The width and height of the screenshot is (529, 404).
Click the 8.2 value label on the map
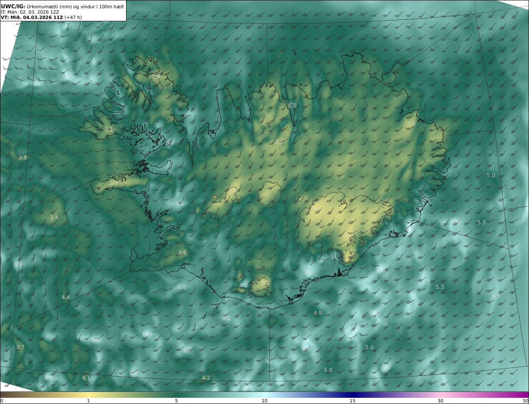point(226,318)
